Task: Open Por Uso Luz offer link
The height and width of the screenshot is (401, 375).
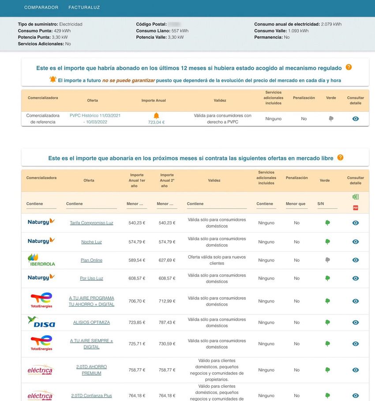Action: point(91,278)
